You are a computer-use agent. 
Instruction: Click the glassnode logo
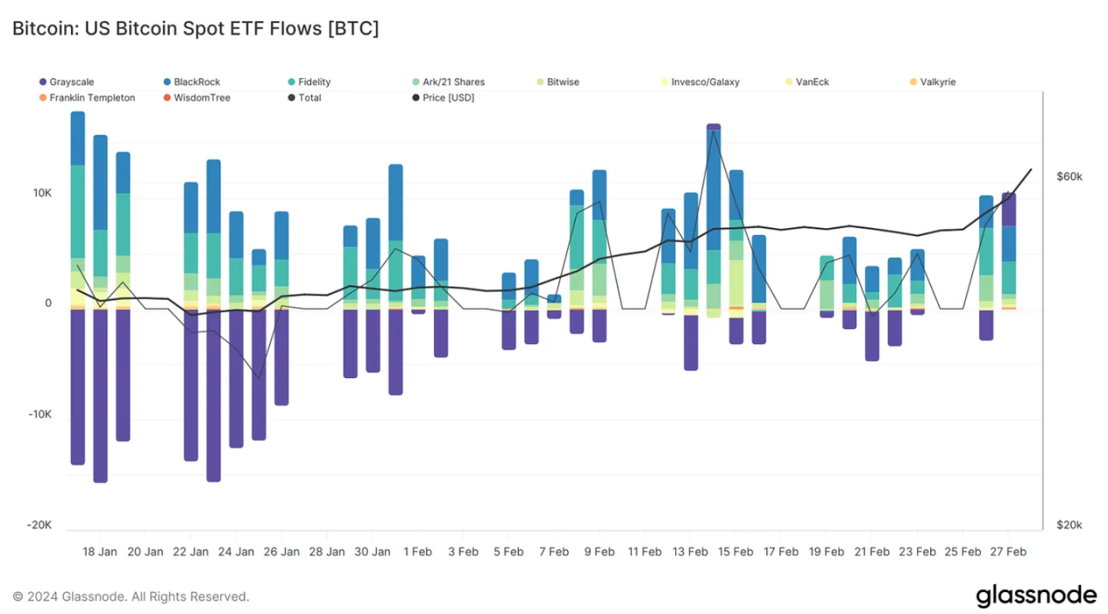click(1035, 596)
